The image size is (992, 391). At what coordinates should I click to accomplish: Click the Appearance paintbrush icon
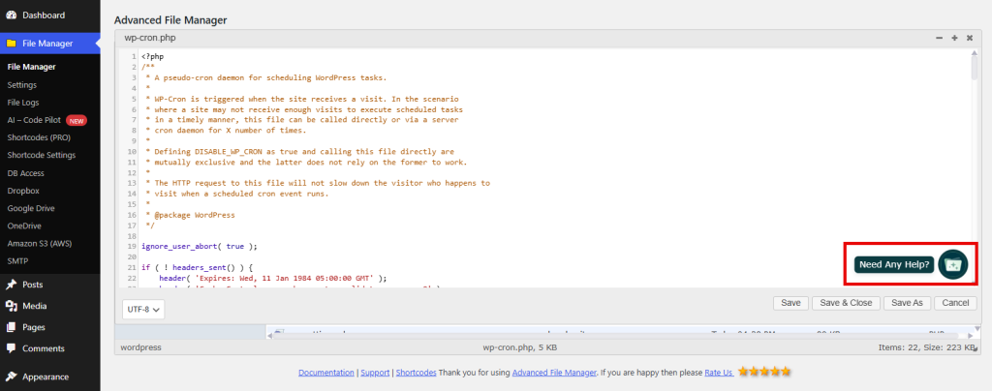pos(11,376)
